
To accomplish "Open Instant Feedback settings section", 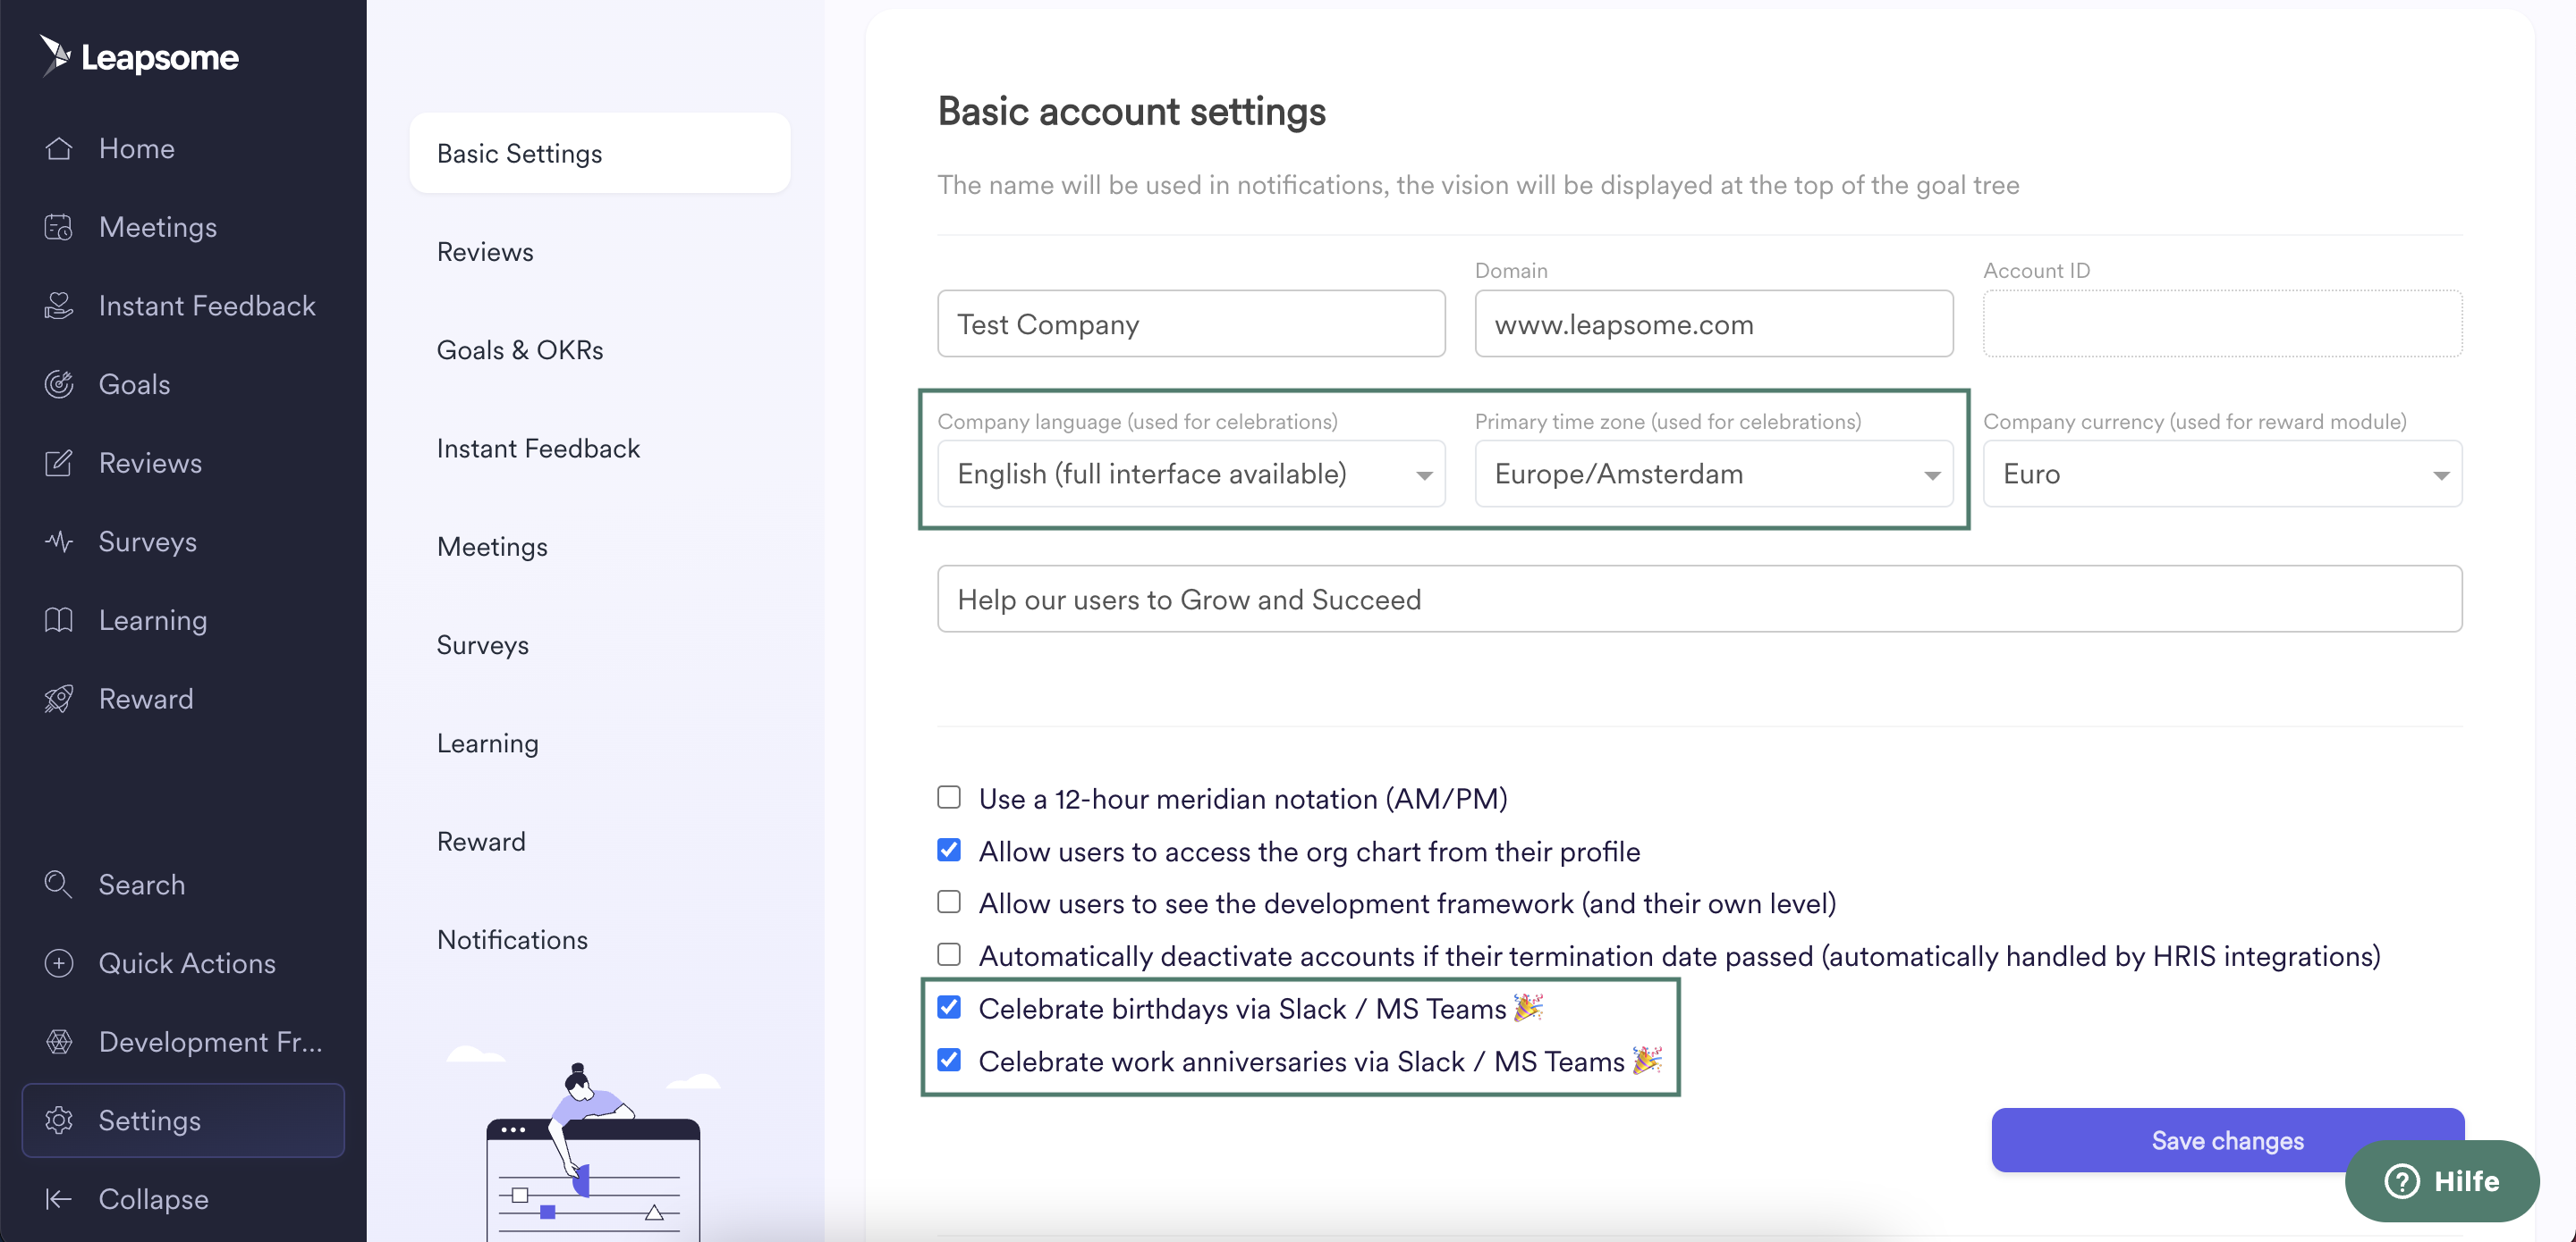I will point(538,449).
